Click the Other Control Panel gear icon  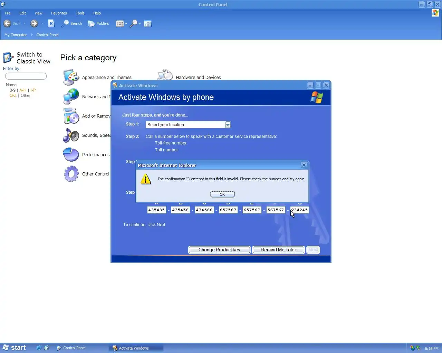point(71,174)
